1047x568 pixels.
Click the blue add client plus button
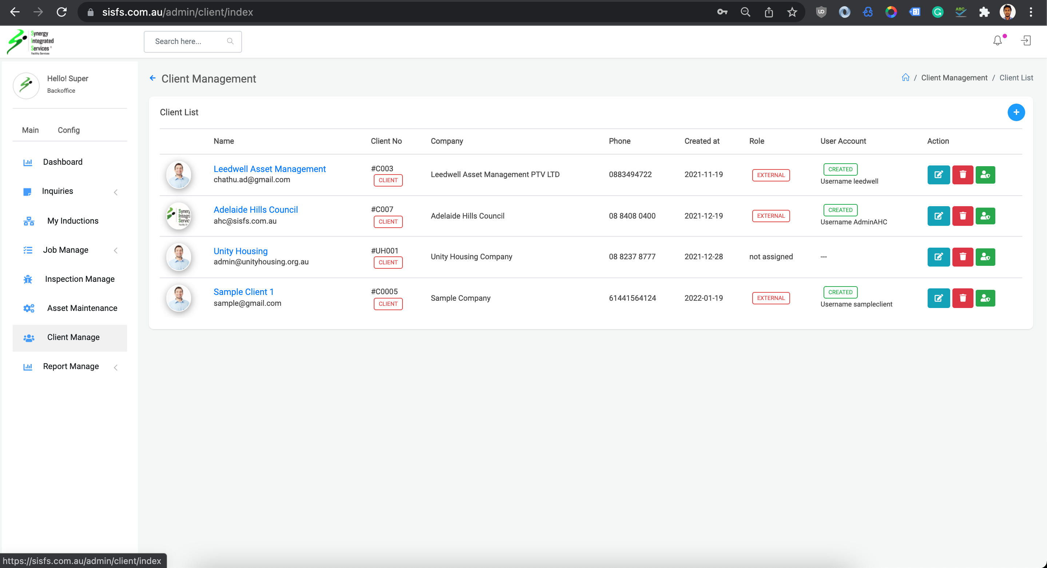click(1016, 112)
